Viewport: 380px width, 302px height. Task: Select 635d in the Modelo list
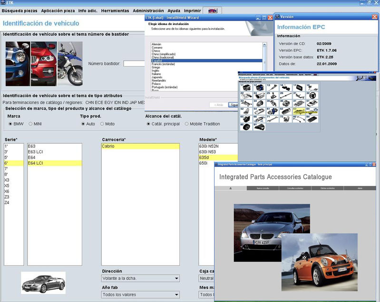coord(218,157)
